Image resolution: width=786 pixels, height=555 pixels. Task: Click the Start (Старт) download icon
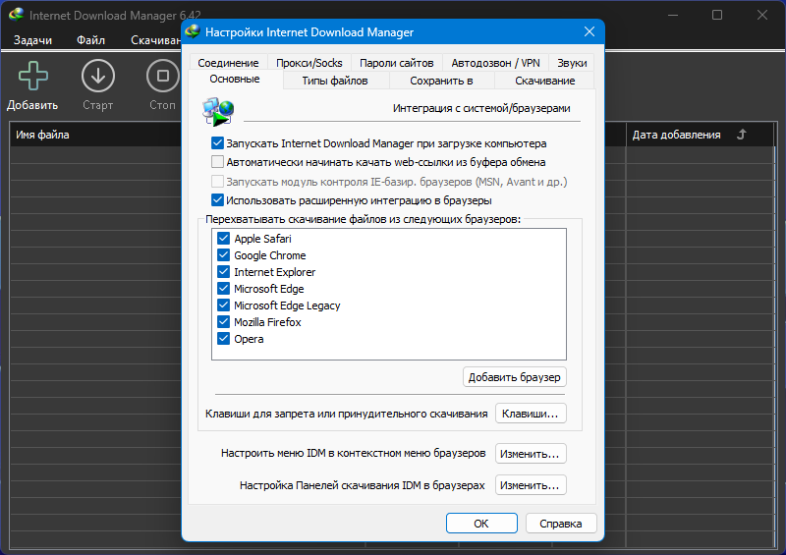(97, 76)
